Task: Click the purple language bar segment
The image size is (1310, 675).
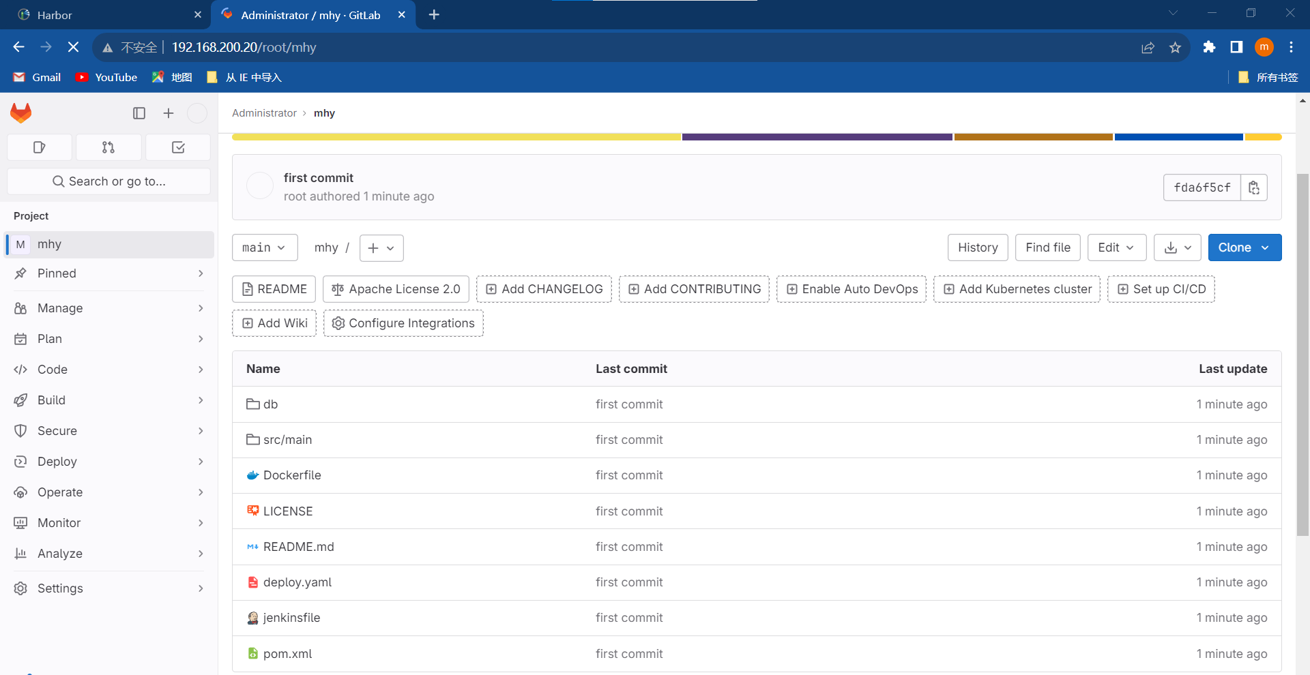Action: 817,137
